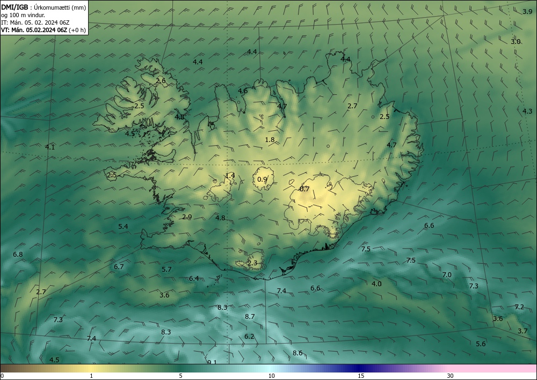Click the 8.7 value south of Iceland

(250, 316)
